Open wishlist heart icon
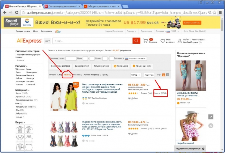This screenshot has width=225, height=153. (162, 41)
